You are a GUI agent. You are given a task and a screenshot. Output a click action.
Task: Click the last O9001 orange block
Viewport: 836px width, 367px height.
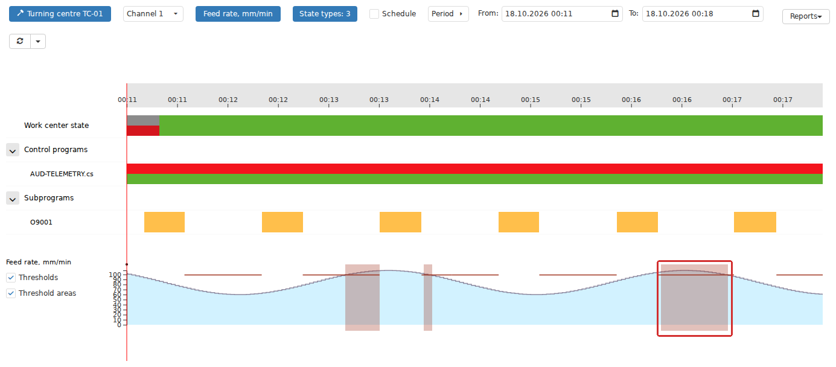point(755,222)
